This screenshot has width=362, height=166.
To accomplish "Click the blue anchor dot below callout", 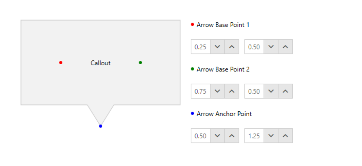I will click(101, 126).
